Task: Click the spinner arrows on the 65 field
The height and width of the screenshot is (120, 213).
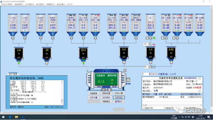Action: click(149, 67)
